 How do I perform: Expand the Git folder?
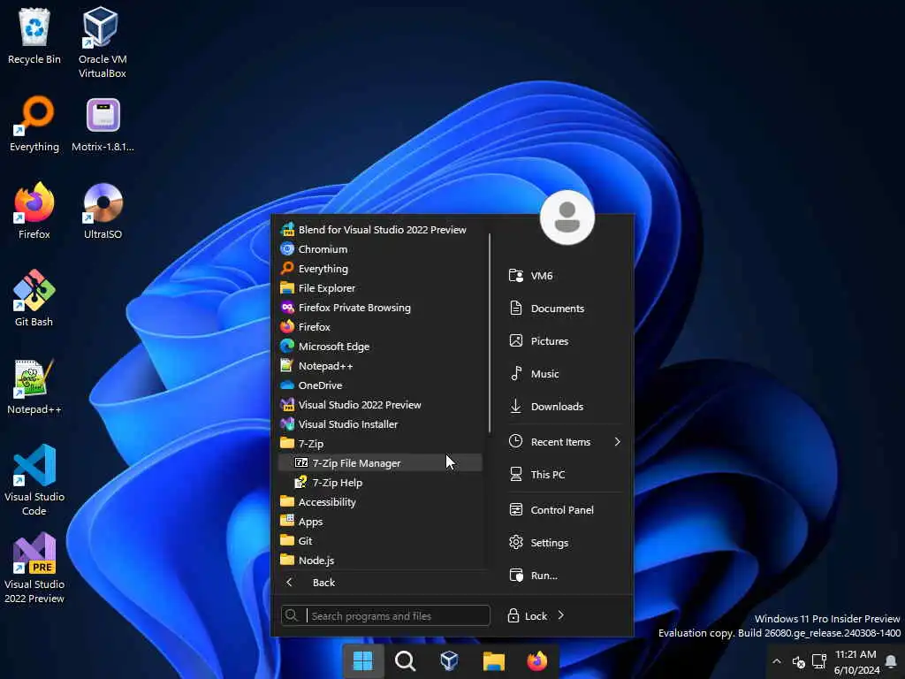tap(380, 541)
